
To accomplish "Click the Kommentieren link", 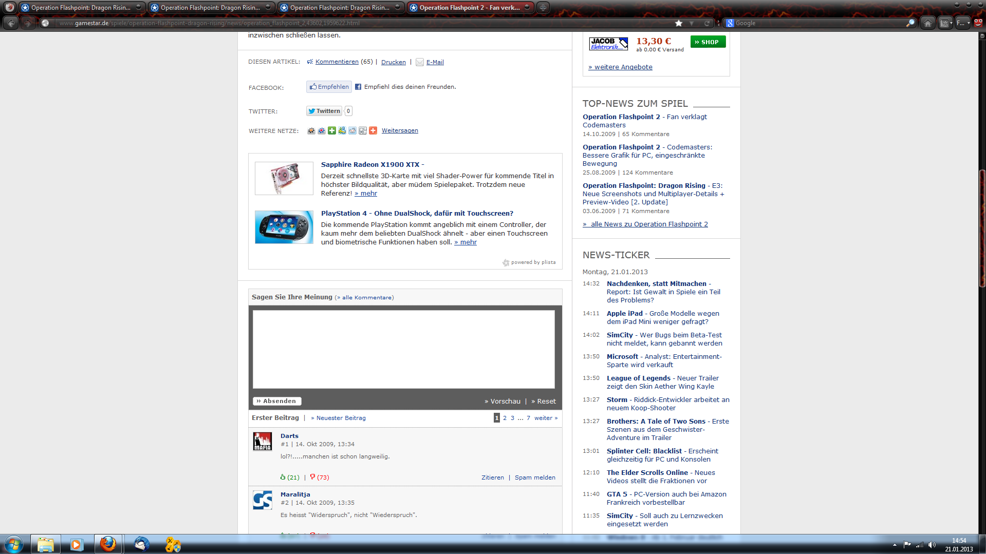I will pyautogui.click(x=337, y=62).
